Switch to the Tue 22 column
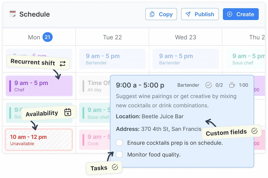This screenshot has width=268, height=178. click(112, 37)
